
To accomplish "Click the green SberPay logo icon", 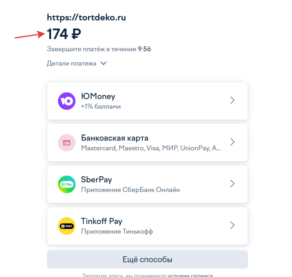I will tap(67, 184).
